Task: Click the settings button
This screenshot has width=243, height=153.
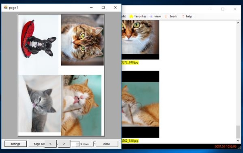Action: [15, 144]
